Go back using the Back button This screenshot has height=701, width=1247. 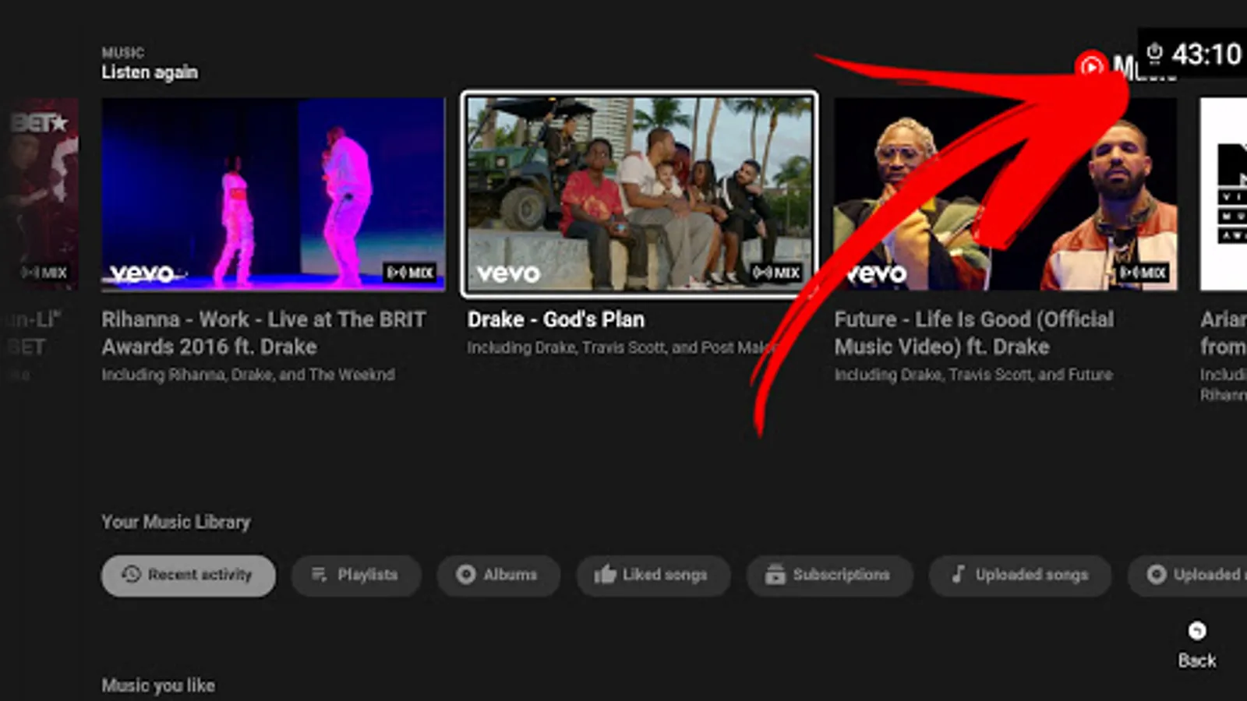[x=1197, y=645]
